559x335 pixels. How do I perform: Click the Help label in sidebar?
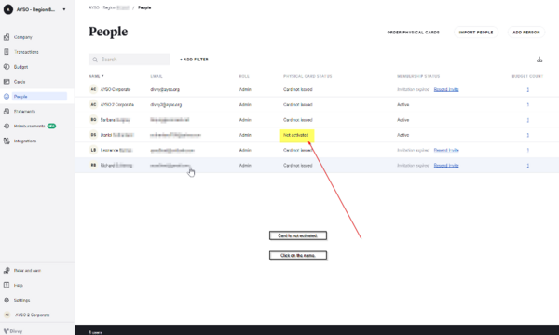19,285
